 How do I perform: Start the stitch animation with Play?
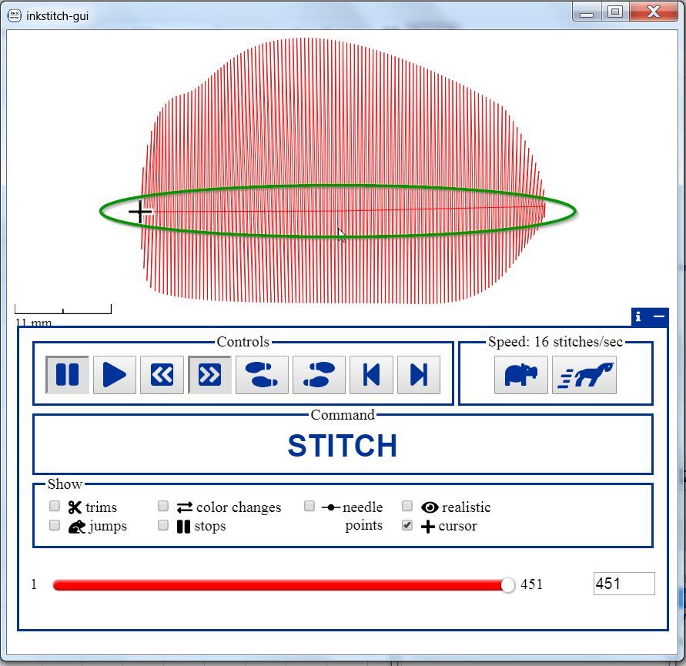(x=114, y=375)
